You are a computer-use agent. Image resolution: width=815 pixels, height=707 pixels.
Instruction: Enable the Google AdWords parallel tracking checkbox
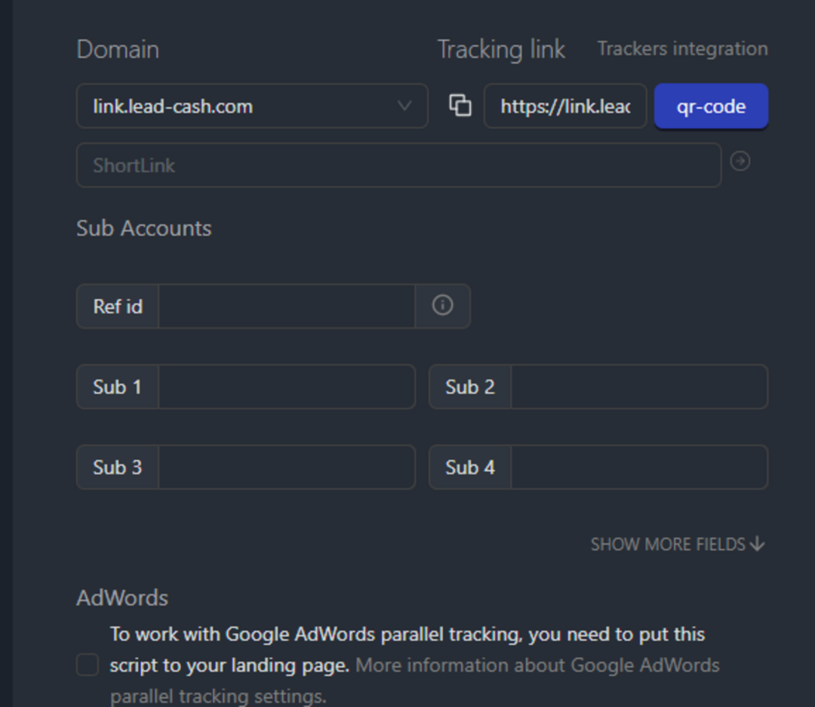[88, 665]
